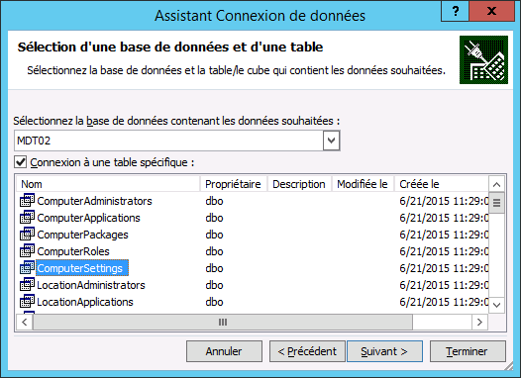521x378 pixels.
Task: Close the Assistant Connexion de données dialog
Action: pyautogui.click(x=491, y=11)
